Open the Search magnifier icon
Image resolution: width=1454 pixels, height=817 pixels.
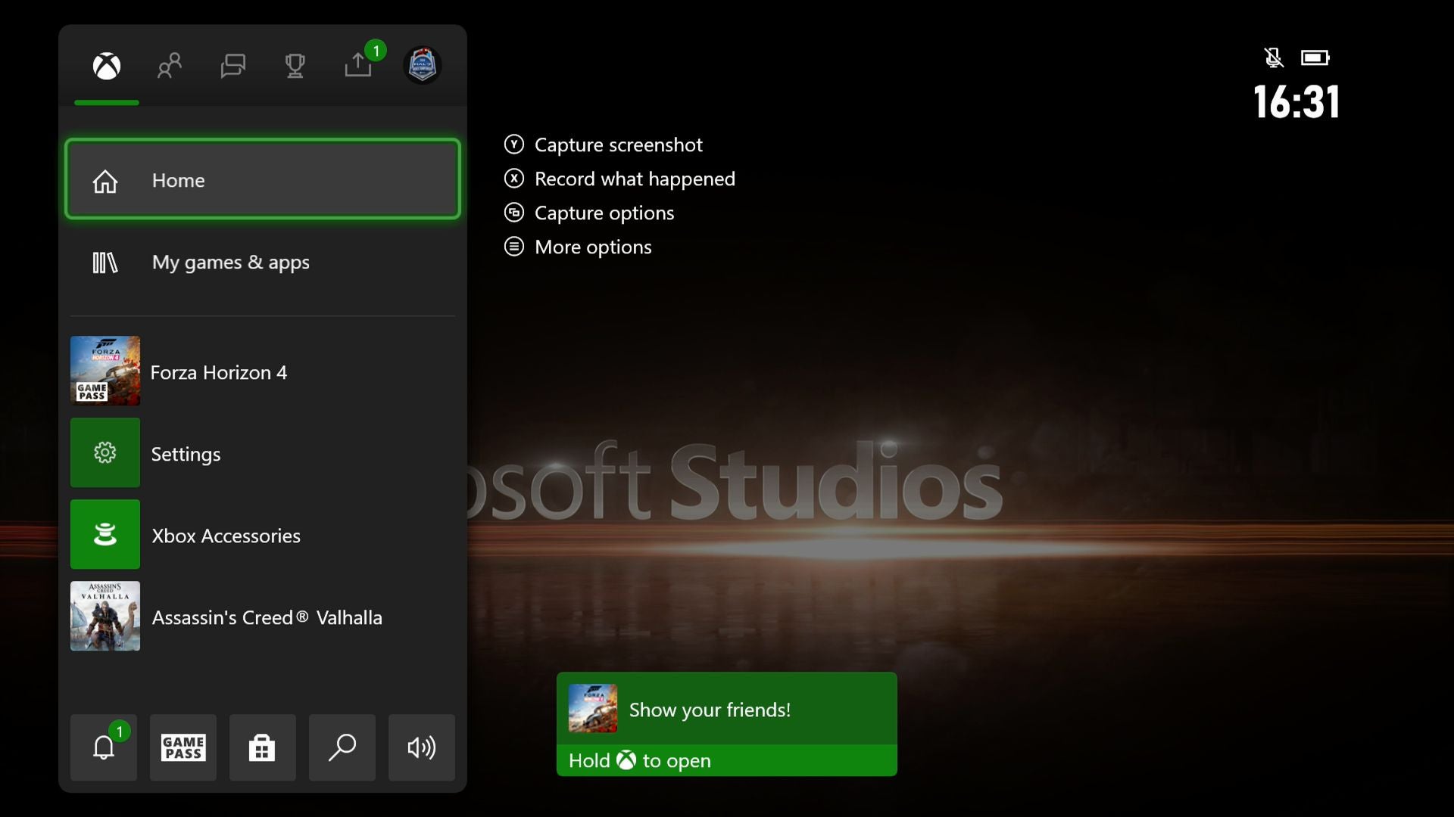pos(342,747)
